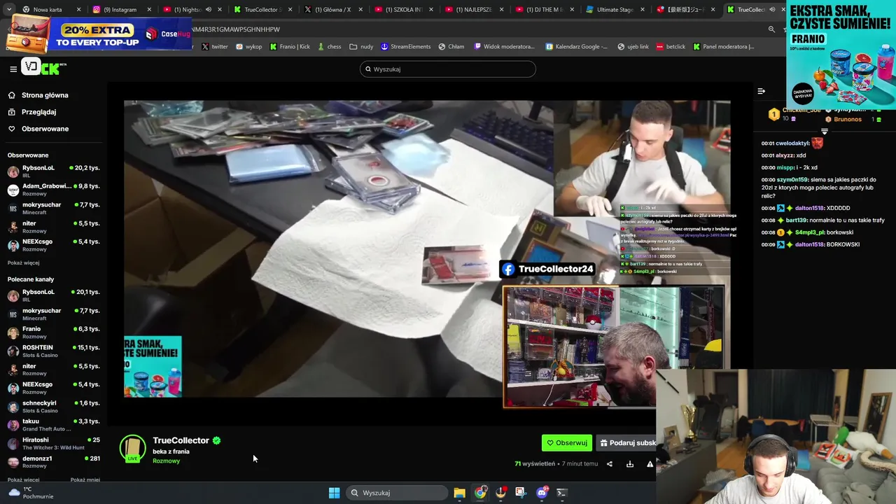Open the browser tab list dropdown
Viewport: 896px width, 504px height.
pyautogui.click(x=8, y=10)
